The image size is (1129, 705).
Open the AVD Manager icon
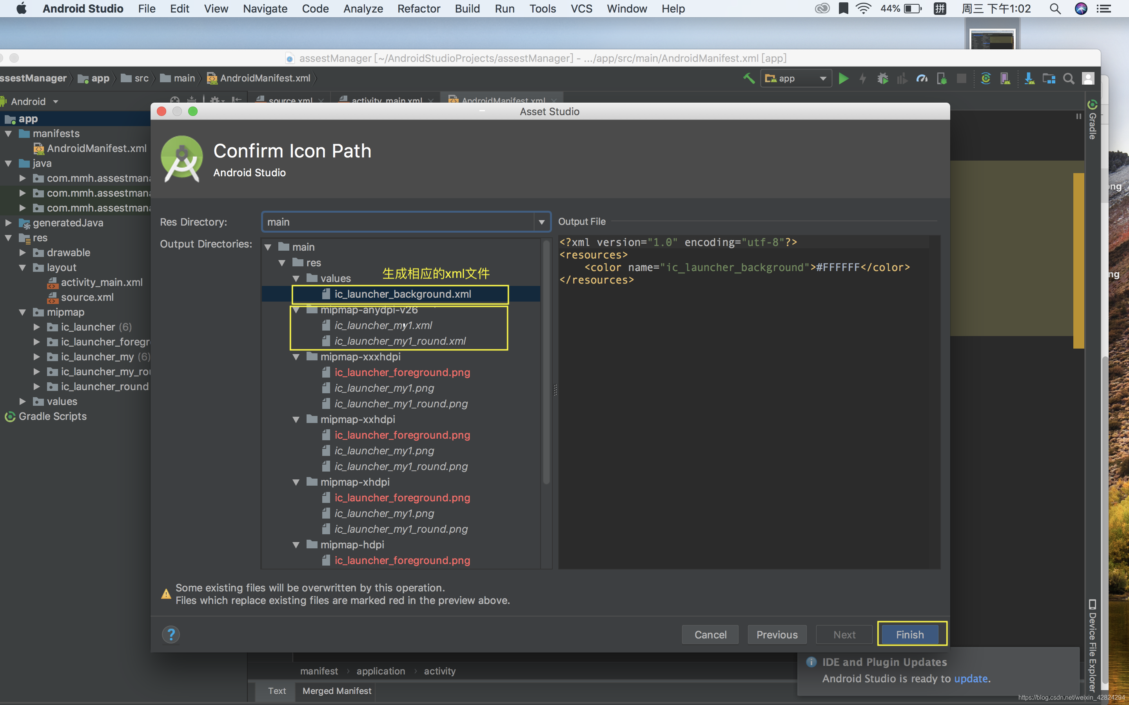[x=1006, y=78]
